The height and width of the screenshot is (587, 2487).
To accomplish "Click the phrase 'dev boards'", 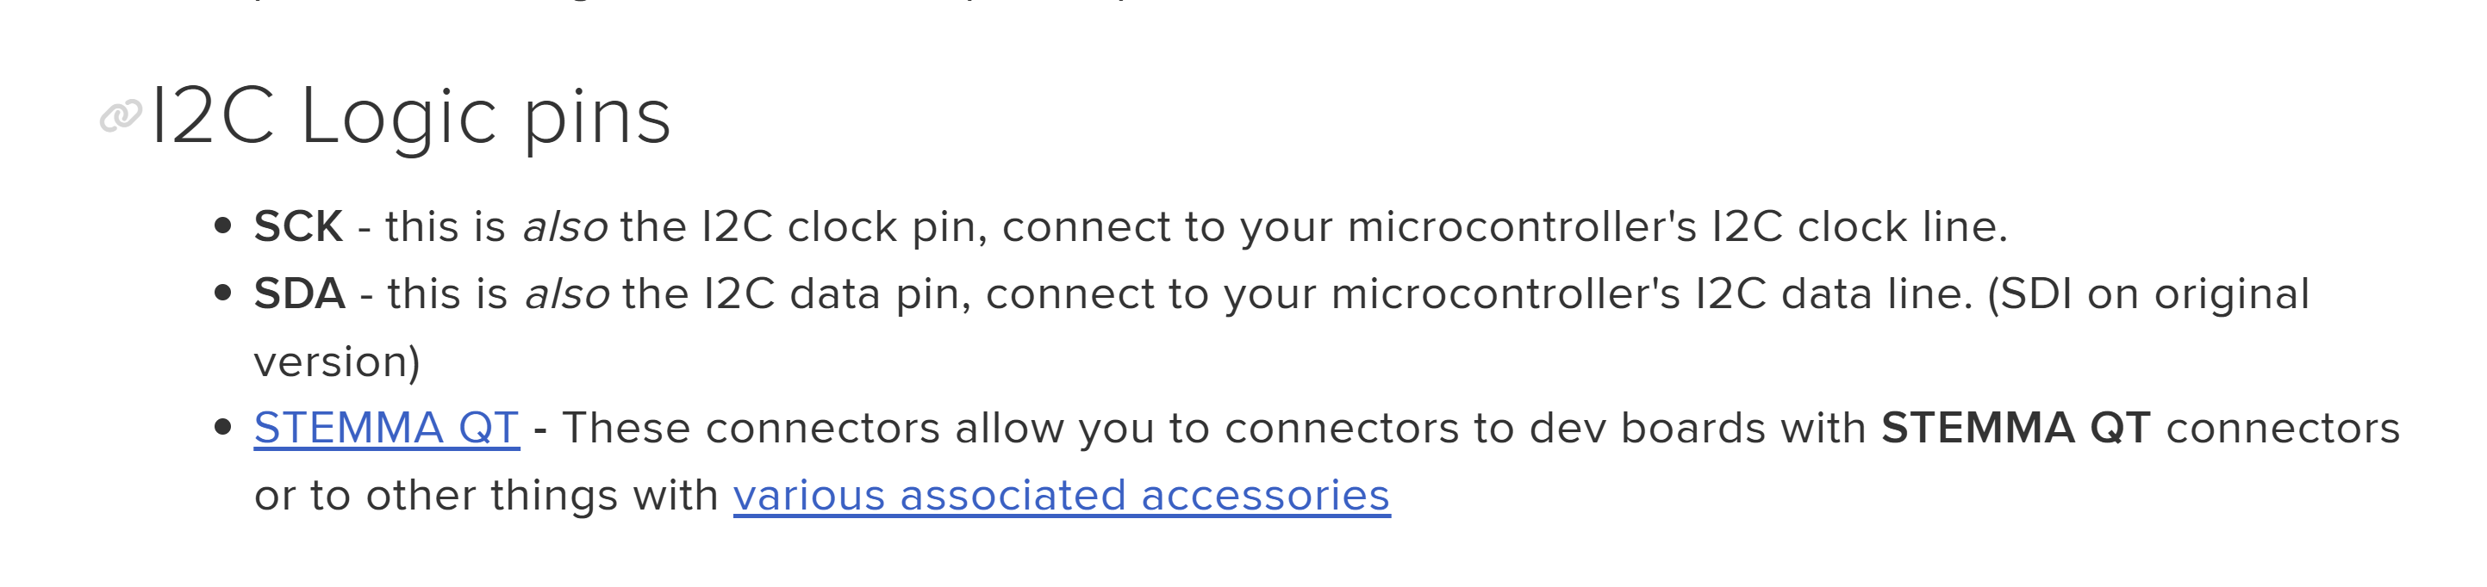I will [1698, 428].
